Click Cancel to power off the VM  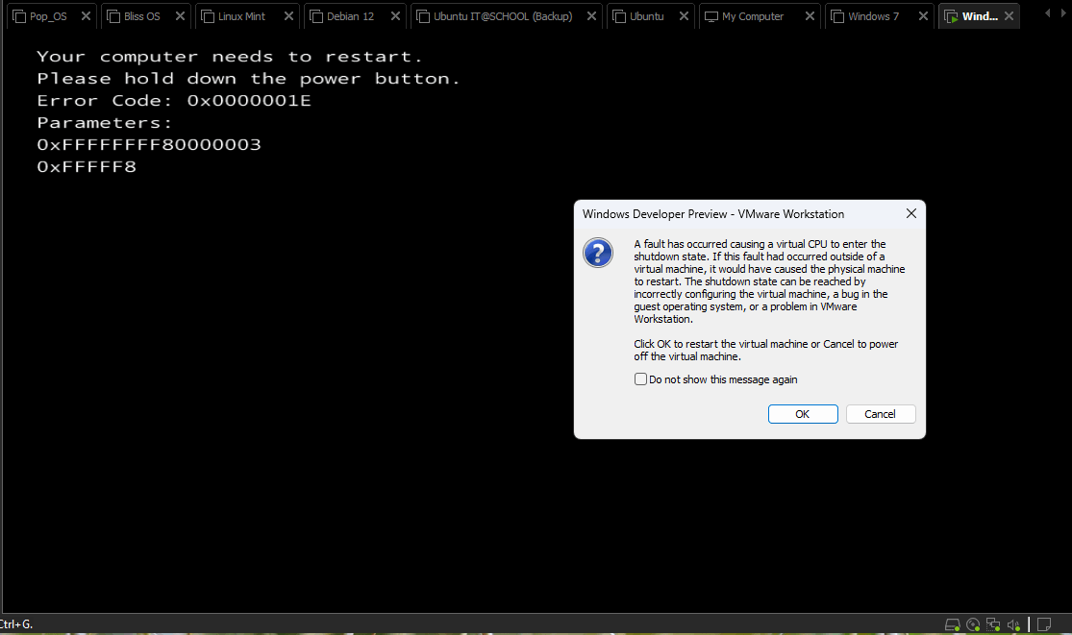tap(880, 413)
